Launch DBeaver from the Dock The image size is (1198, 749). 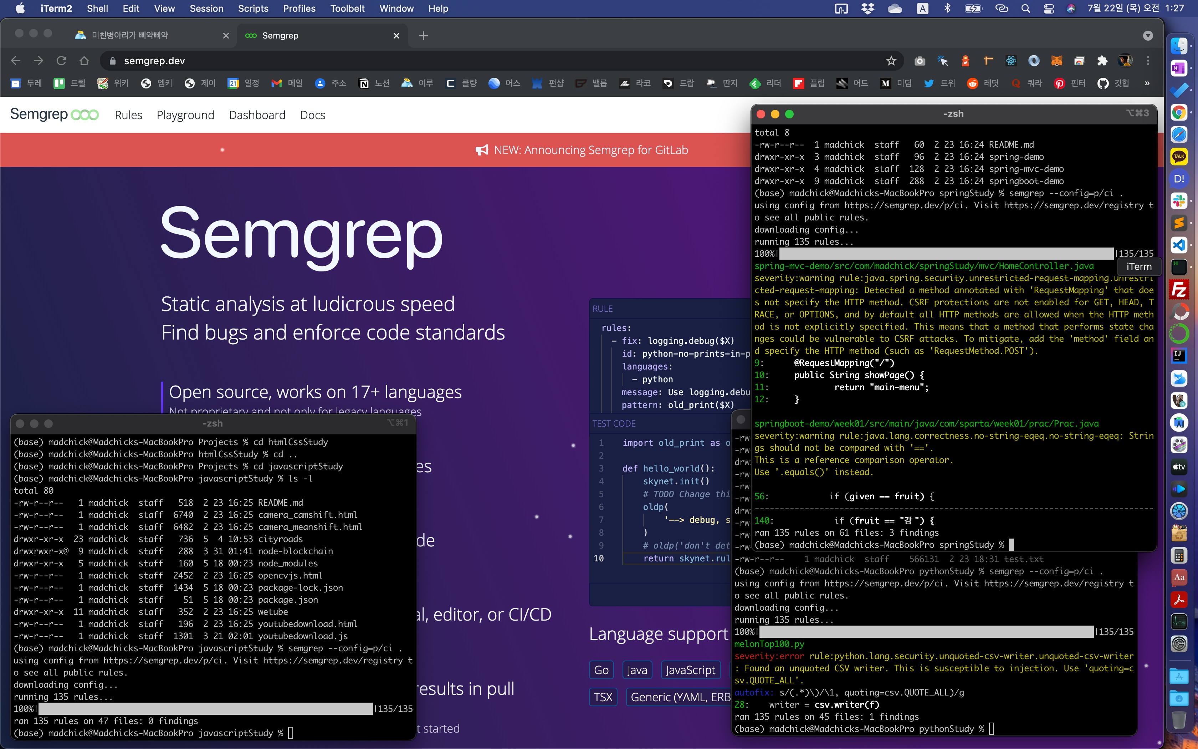tap(1179, 400)
